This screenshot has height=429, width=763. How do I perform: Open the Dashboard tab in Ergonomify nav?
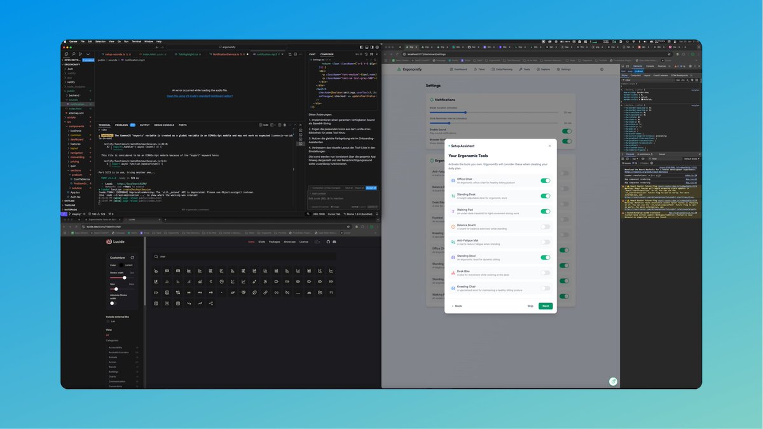point(458,69)
